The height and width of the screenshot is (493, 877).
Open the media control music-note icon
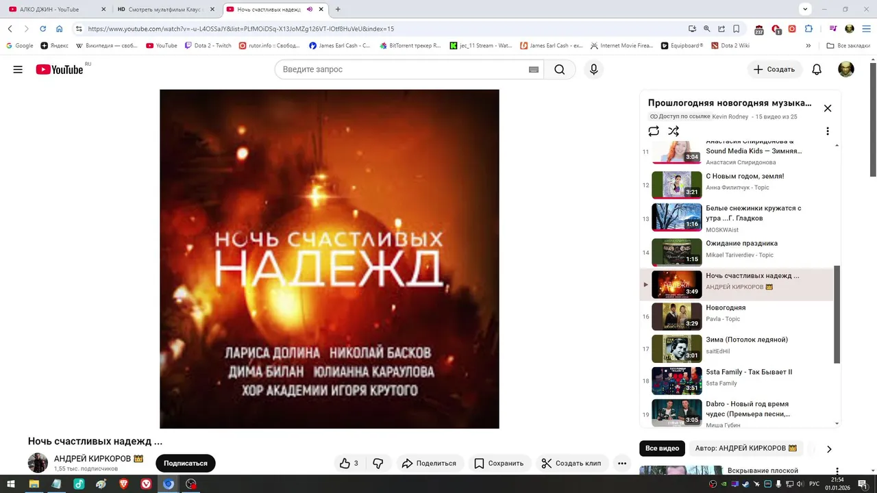point(833,29)
